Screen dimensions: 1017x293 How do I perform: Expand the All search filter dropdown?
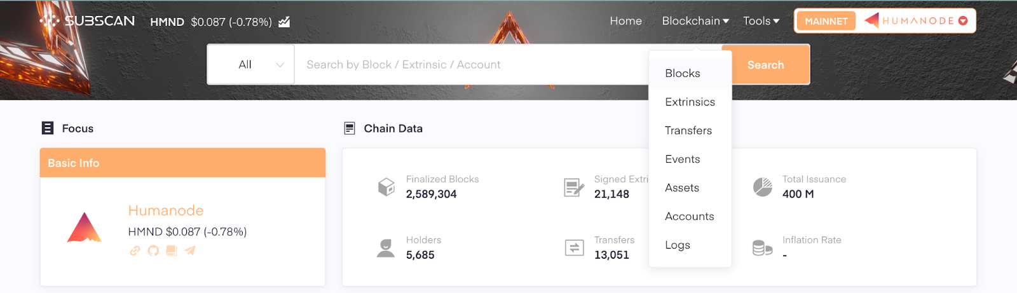point(251,64)
